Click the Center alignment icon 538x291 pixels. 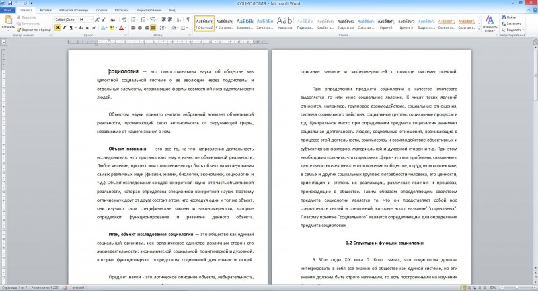[x=140, y=28]
